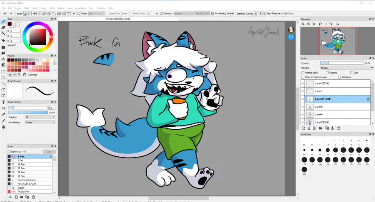This screenshot has width=375, height=202.
Task: Open the Layer menu
Action: tap(18, 8)
